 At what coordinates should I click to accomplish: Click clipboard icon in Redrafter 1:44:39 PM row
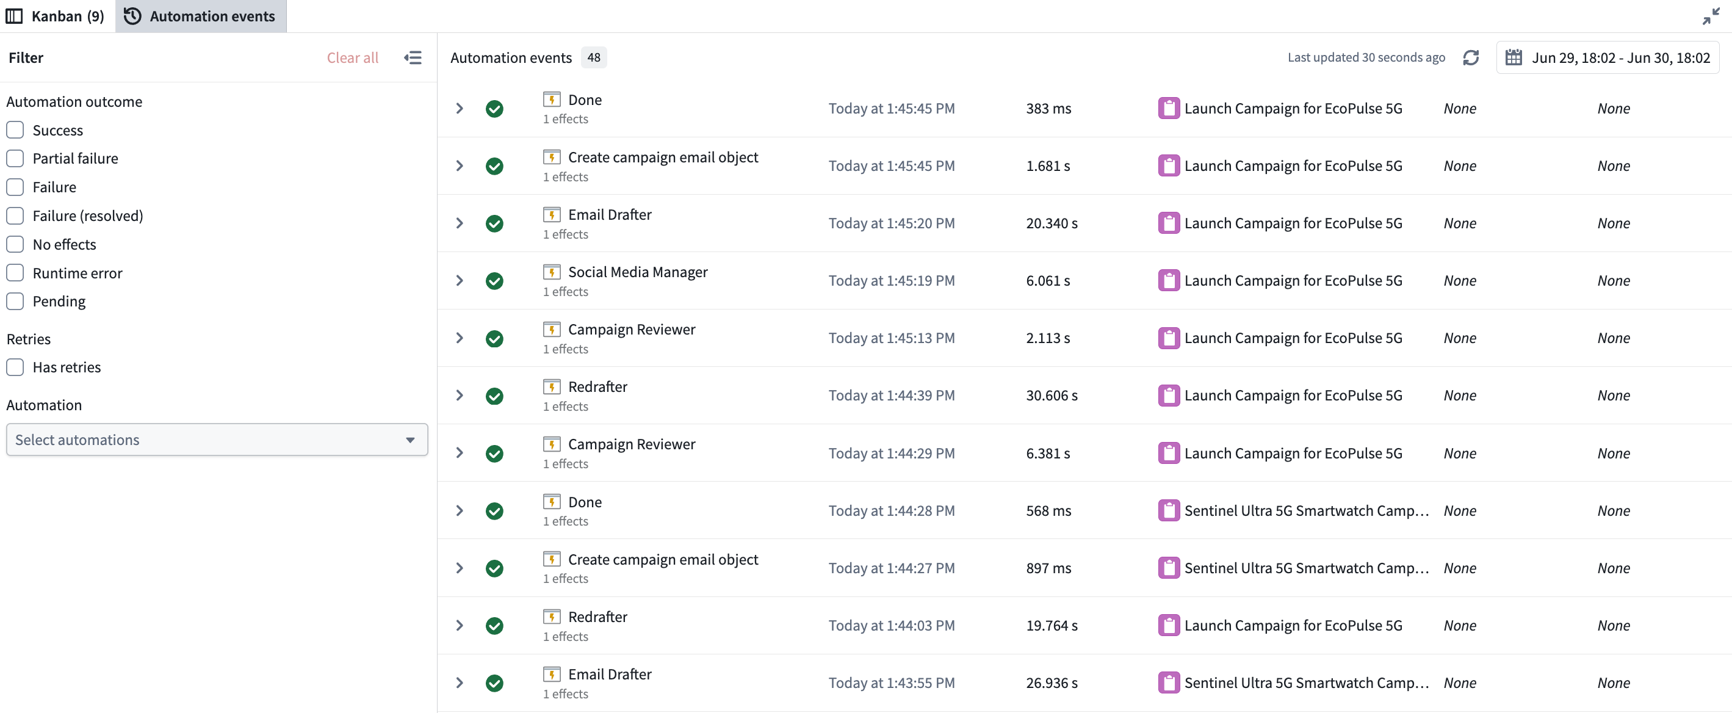point(1169,396)
